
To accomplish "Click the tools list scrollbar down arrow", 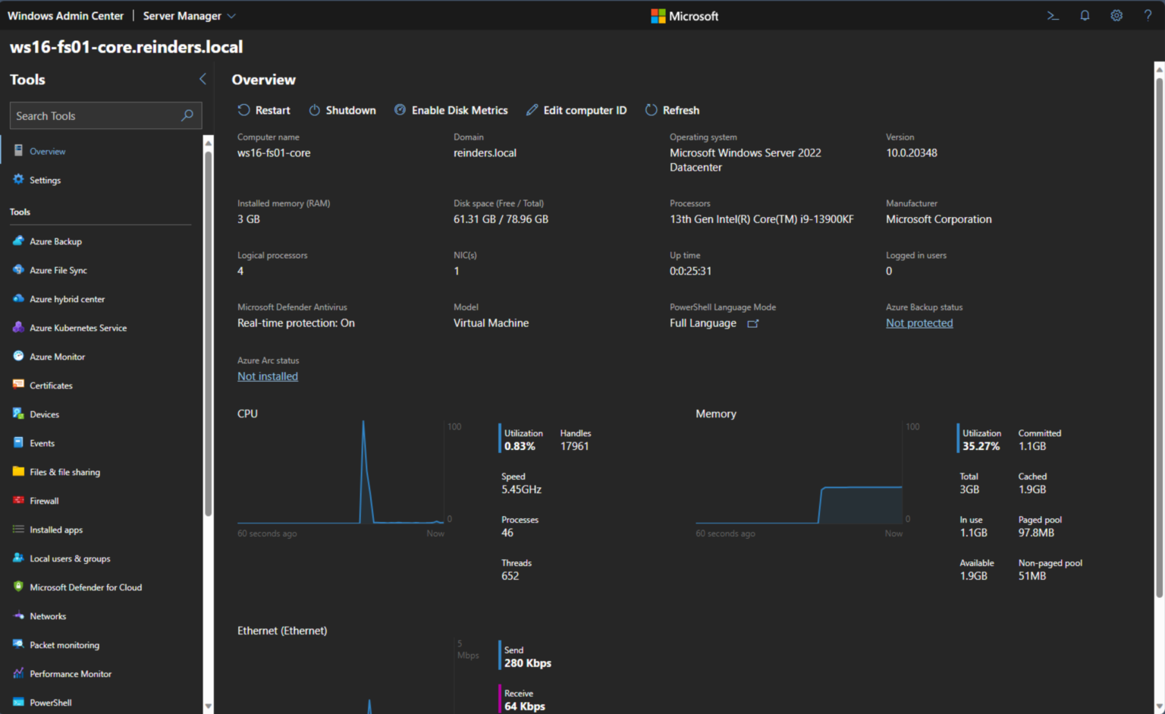I will click(208, 706).
